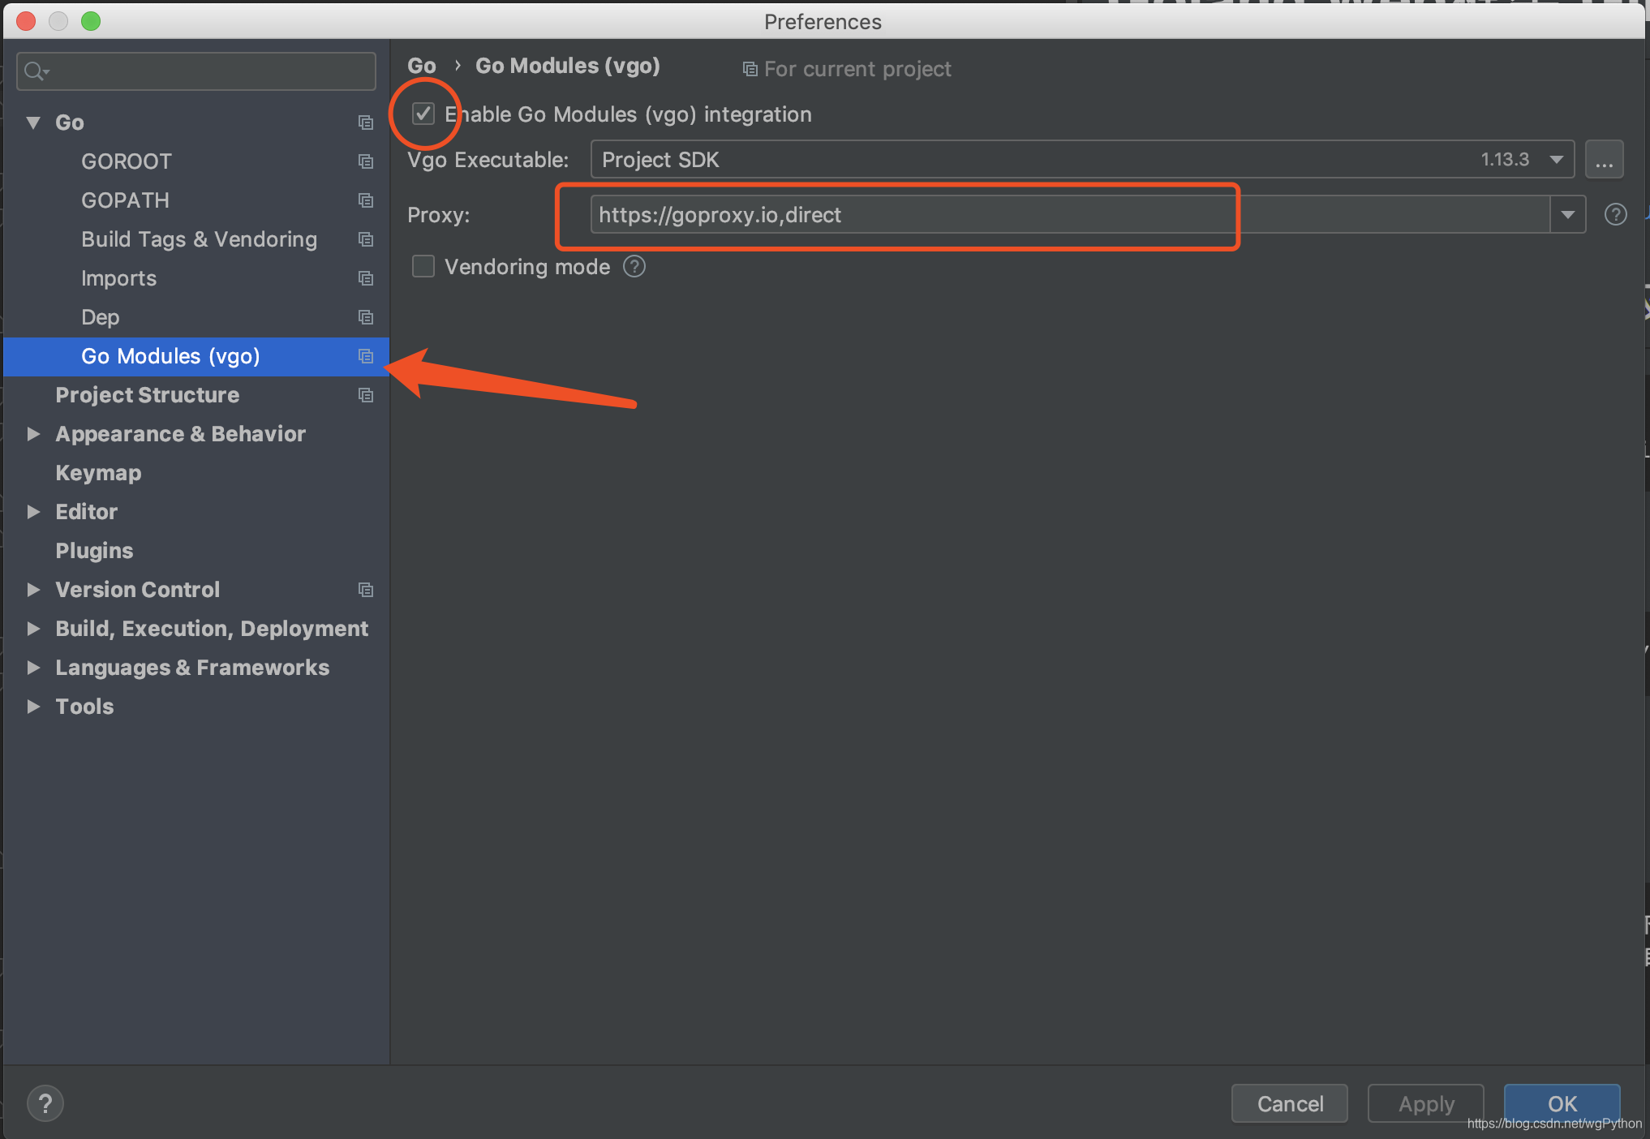The width and height of the screenshot is (1650, 1139).
Task: Click the Build Tags & Vendoring copy icon
Action: click(x=366, y=239)
